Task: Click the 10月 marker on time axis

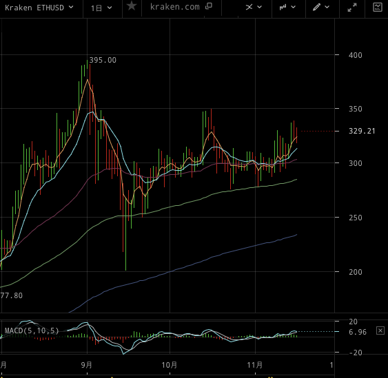Action: pyautogui.click(x=170, y=365)
